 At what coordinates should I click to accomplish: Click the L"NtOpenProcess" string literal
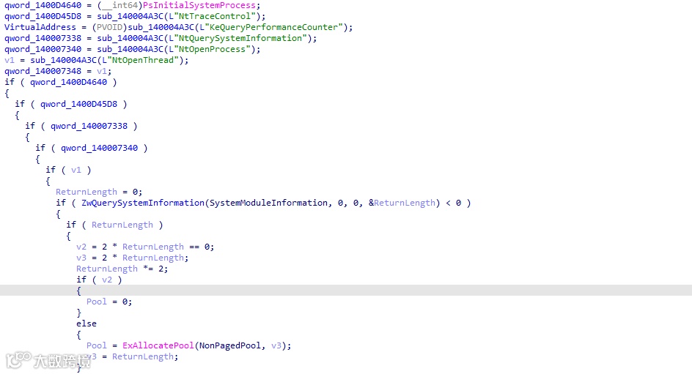[x=210, y=49]
